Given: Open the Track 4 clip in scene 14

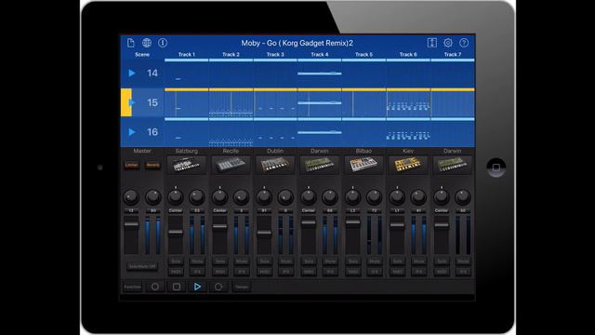Looking at the screenshot, I should coord(320,74).
